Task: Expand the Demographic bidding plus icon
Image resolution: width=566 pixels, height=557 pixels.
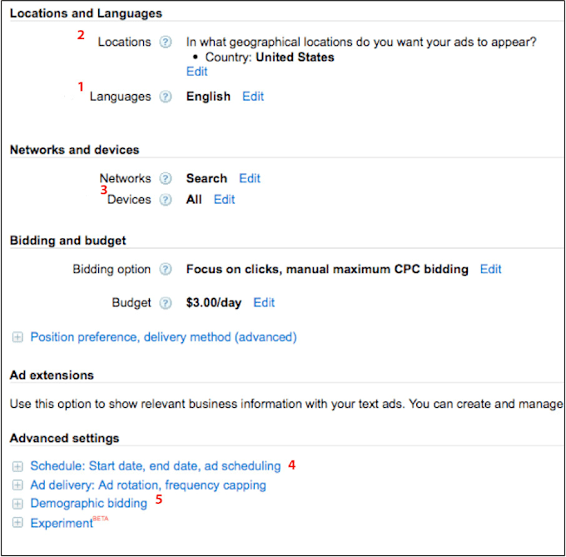Action: coord(17,504)
